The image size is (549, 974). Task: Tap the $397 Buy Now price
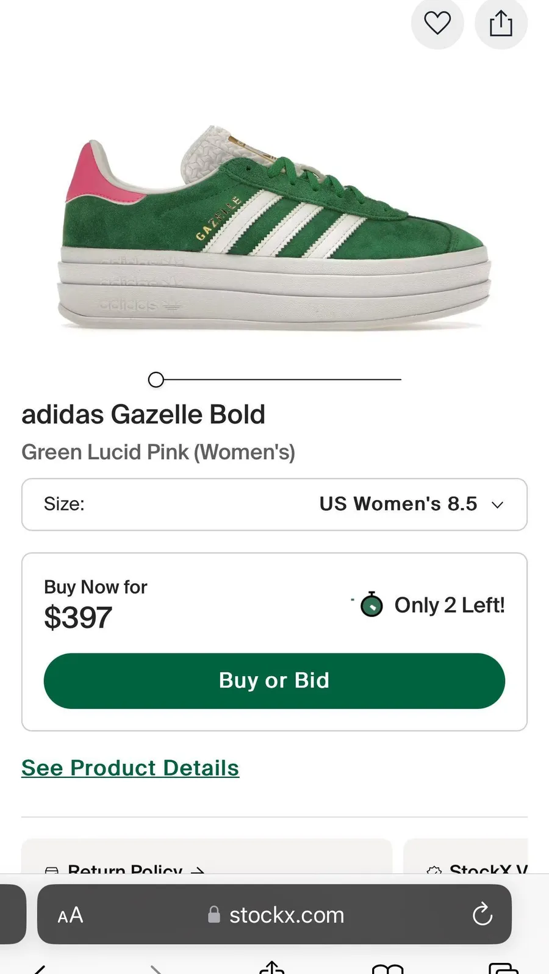tap(78, 617)
